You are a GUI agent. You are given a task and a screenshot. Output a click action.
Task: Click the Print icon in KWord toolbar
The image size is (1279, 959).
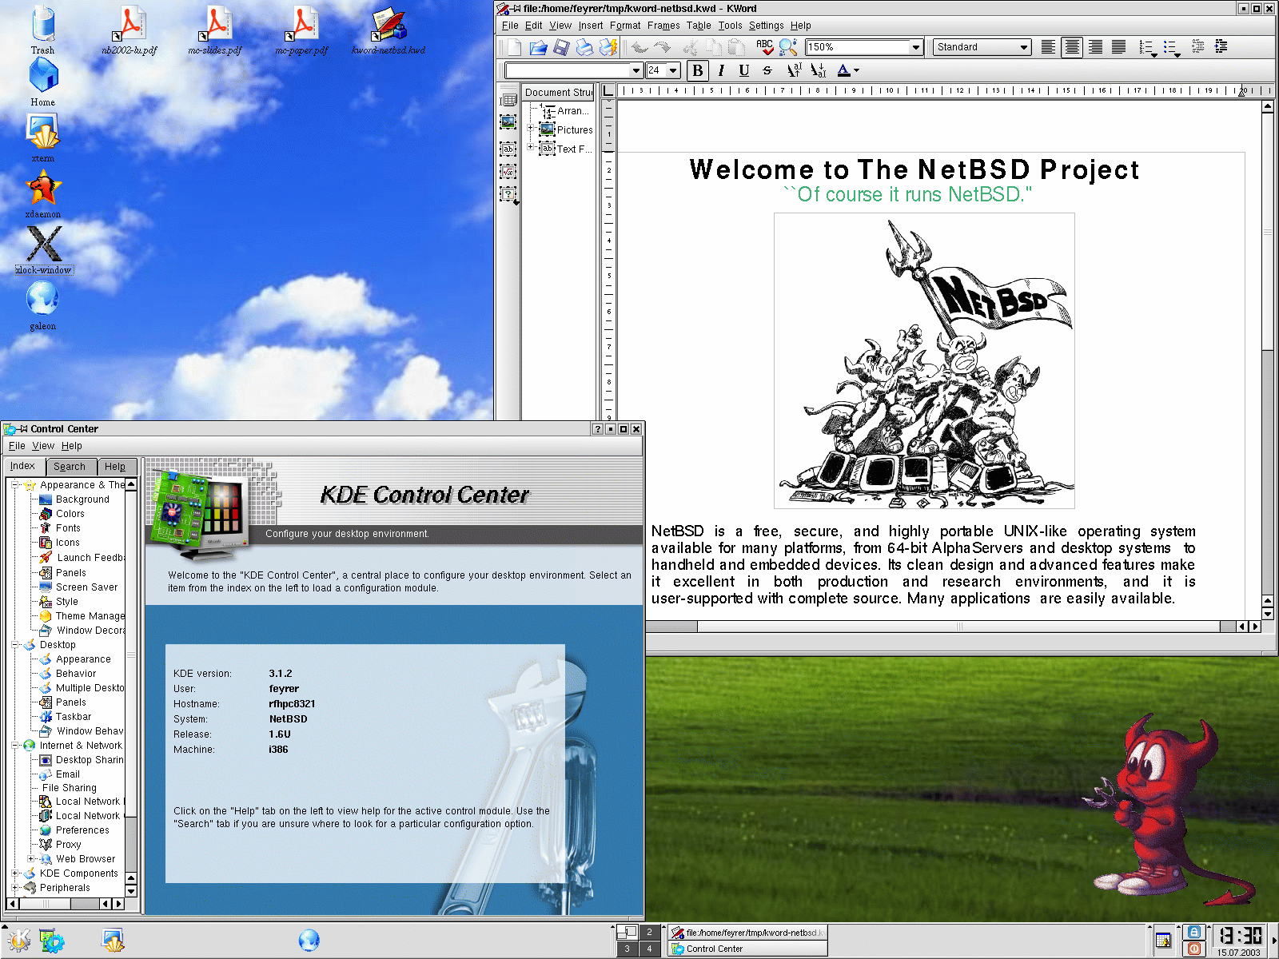coord(584,48)
